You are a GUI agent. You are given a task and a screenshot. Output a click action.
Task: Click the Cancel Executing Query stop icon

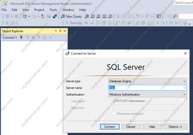click(86, 23)
